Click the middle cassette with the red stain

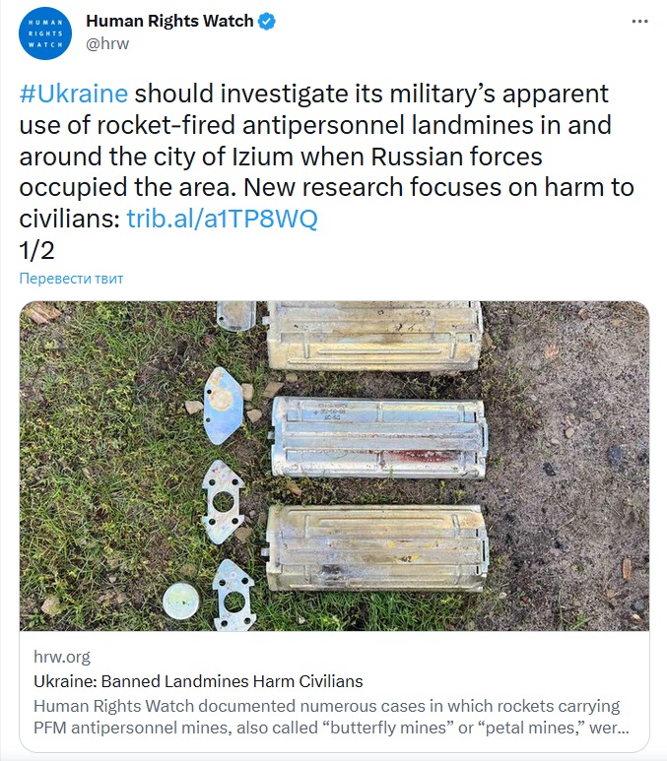(x=378, y=438)
